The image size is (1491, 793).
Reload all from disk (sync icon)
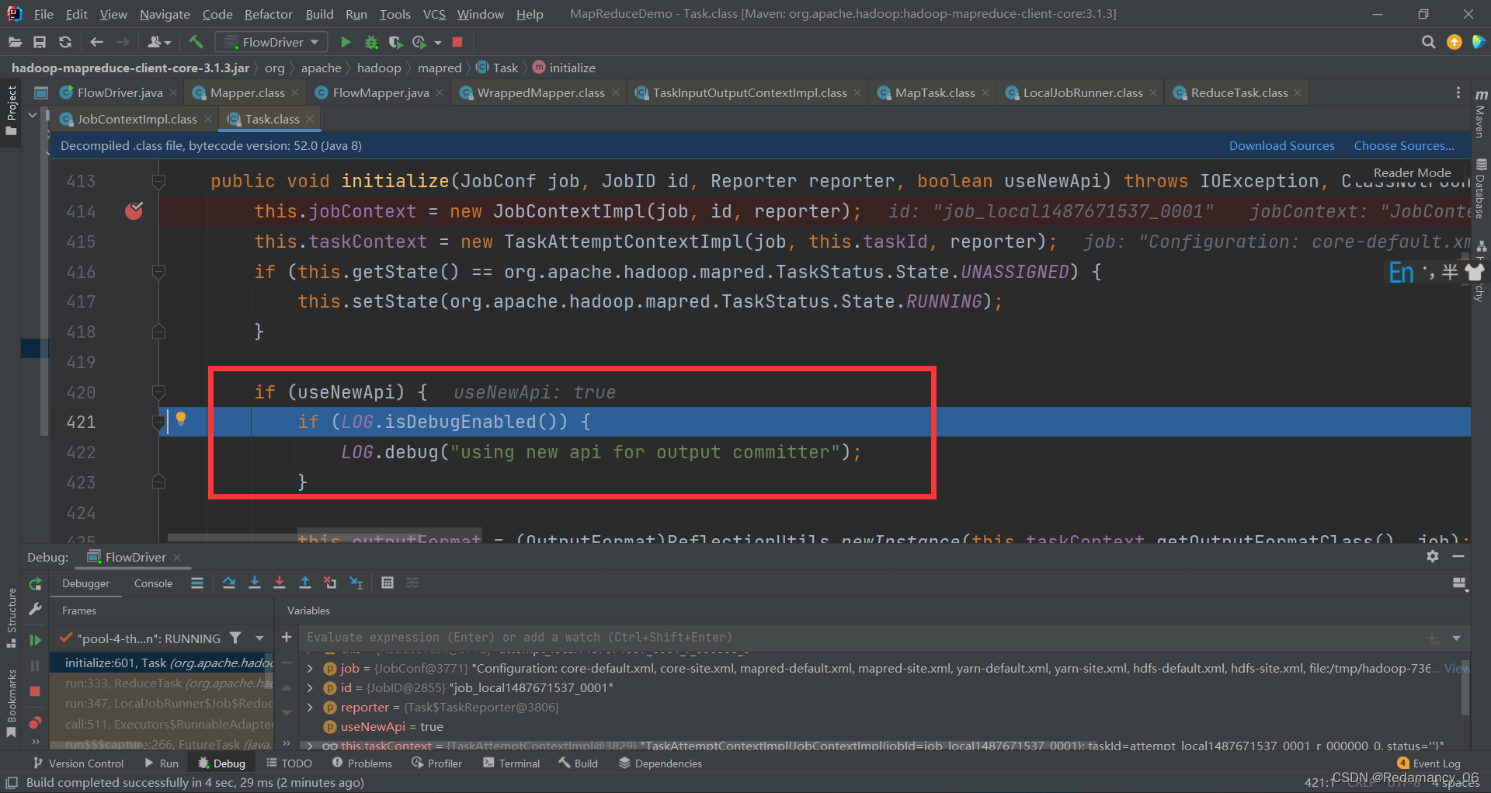[65, 42]
